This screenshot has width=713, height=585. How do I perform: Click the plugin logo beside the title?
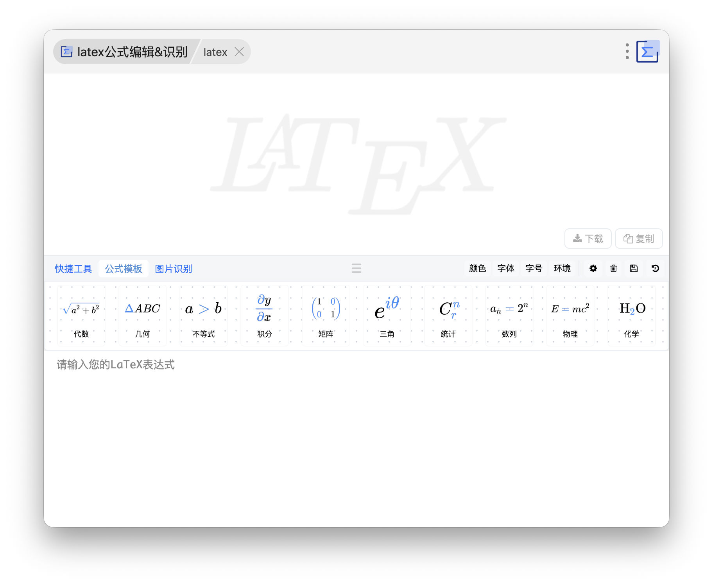click(x=66, y=52)
